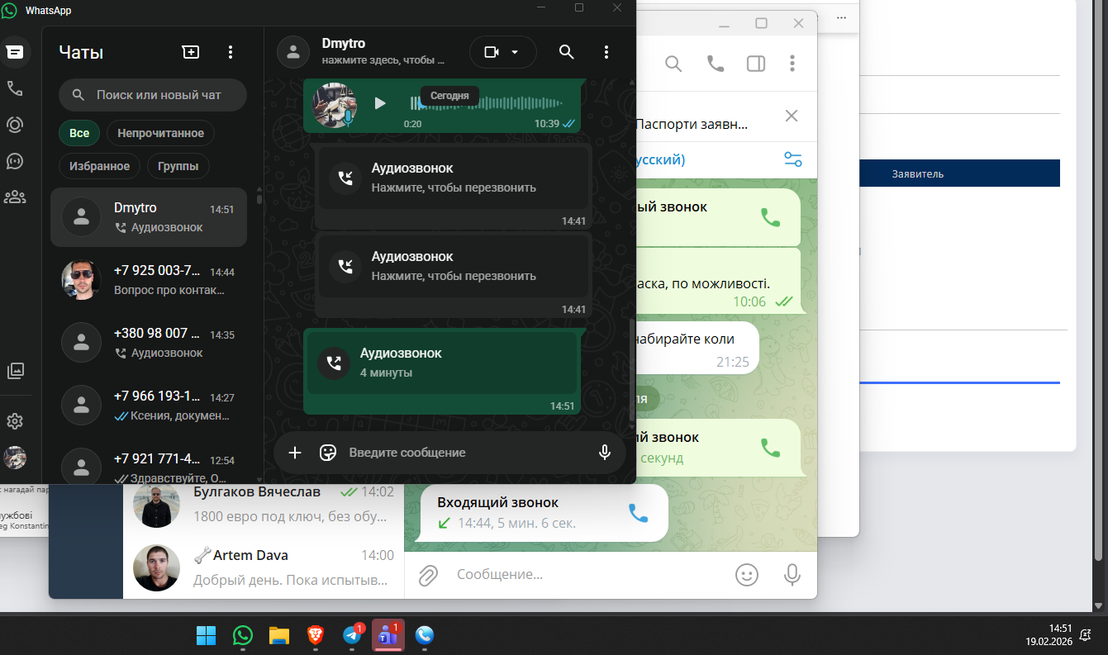This screenshot has width=1108, height=655.
Task: Open the Telegram attach file paperclip
Action: coord(428,575)
